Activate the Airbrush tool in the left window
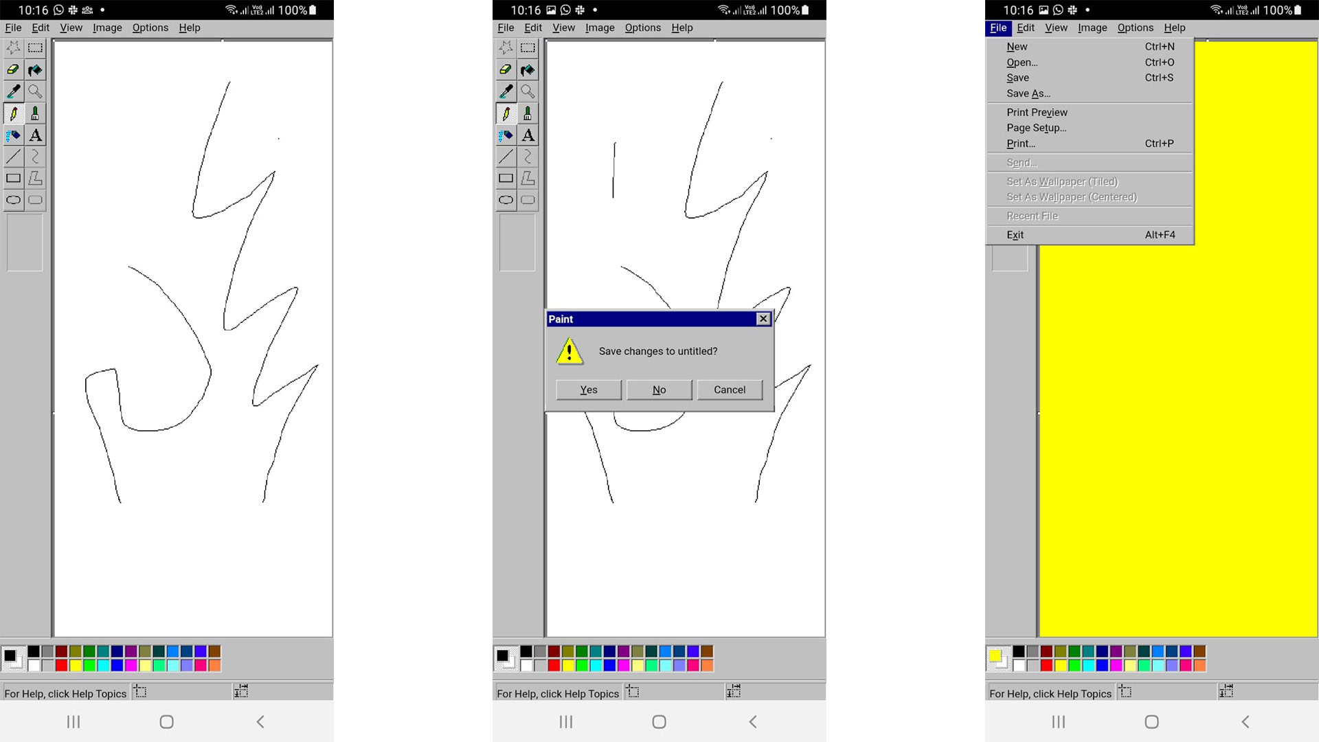This screenshot has width=1319, height=742. tap(13, 135)
